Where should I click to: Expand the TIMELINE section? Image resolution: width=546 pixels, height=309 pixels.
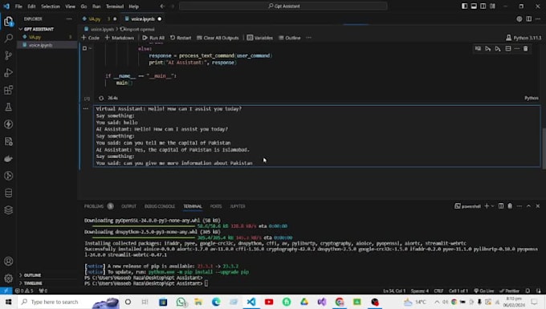pyautogui.click(x=33, y=283)
